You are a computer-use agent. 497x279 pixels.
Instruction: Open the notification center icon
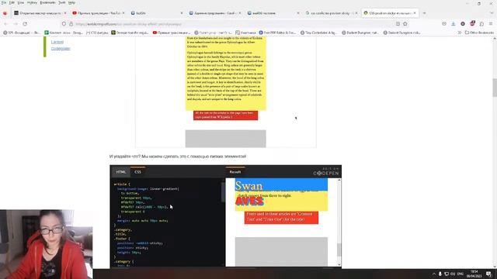pos(489,274)
